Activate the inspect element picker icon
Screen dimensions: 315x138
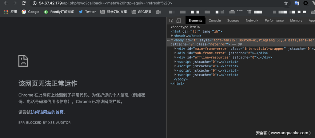pos(171,21)
